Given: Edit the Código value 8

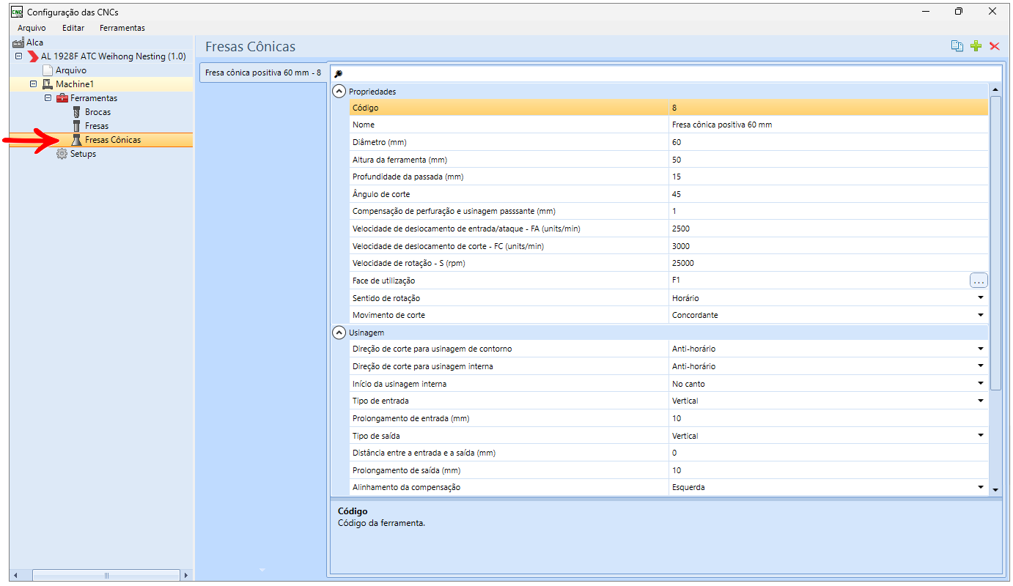Looking at the screenshot, I should pos(828,108).
